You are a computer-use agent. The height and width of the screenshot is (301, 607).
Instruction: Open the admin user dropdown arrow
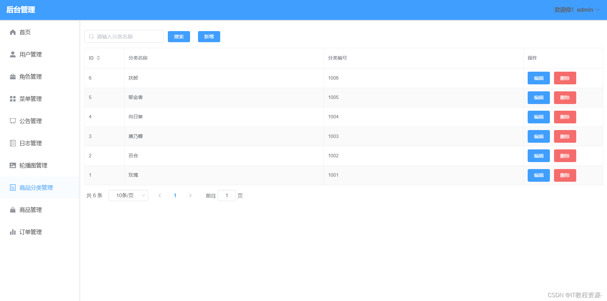598,10
